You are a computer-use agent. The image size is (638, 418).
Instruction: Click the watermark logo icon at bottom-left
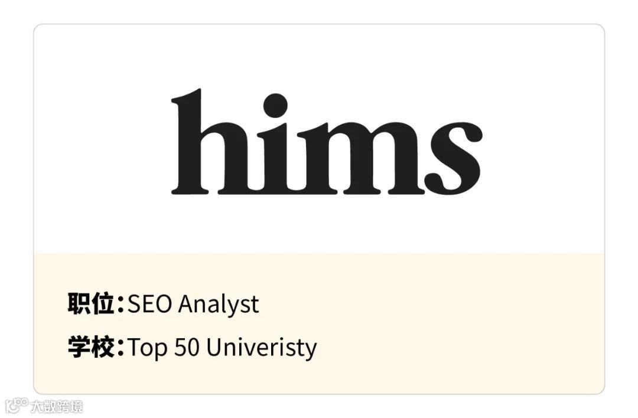coord(17,406)
